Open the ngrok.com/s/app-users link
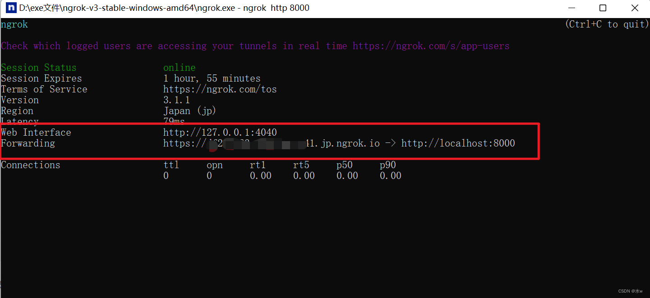Image resolution: width=650 pixels, height=298 pixels. (x=431, y=46)
